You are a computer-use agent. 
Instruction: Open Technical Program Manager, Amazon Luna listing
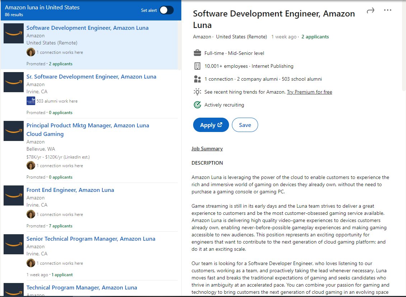[x=82, y=288]
